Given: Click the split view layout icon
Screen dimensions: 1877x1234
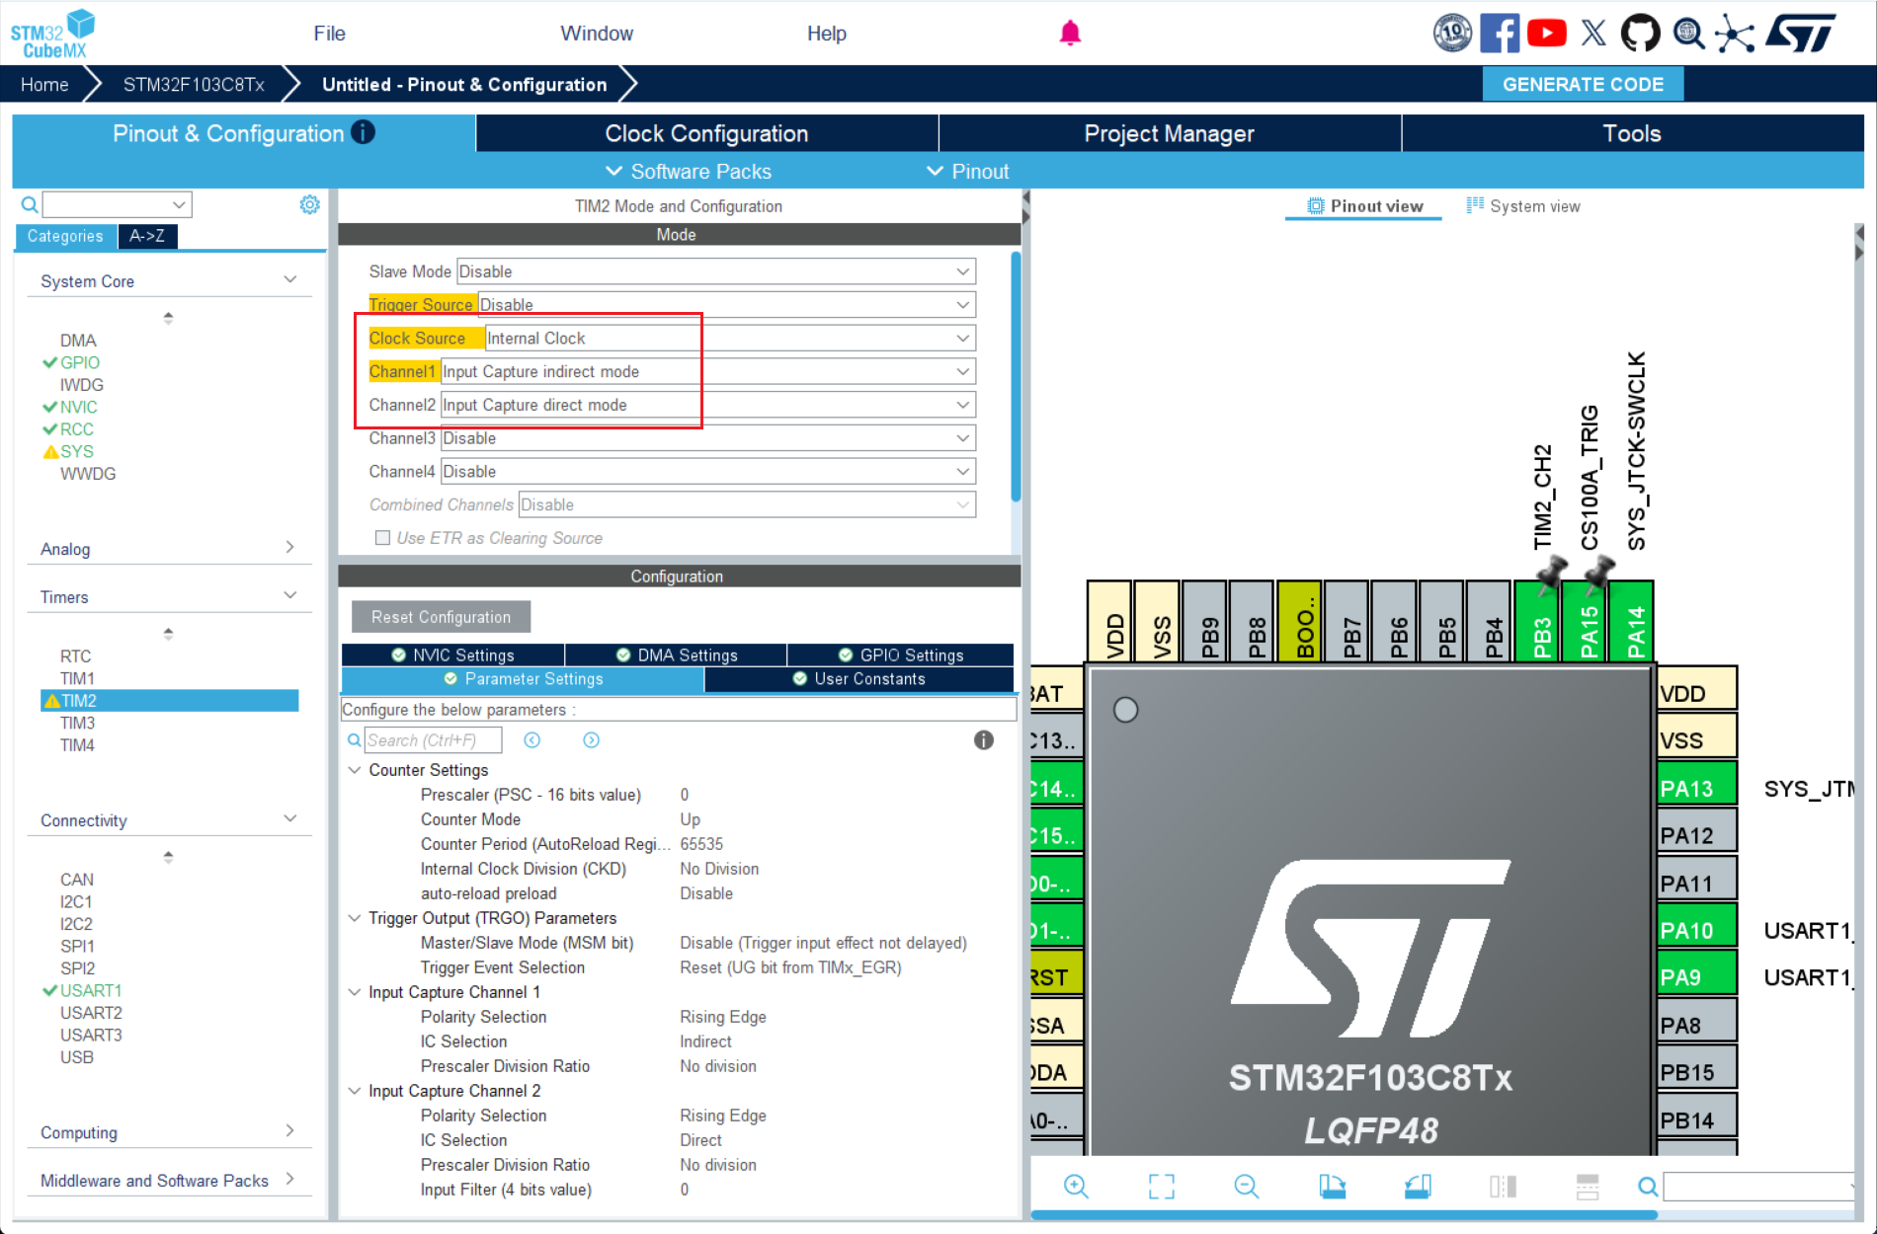Looking at the screenshot, I should point(1503,1186).
